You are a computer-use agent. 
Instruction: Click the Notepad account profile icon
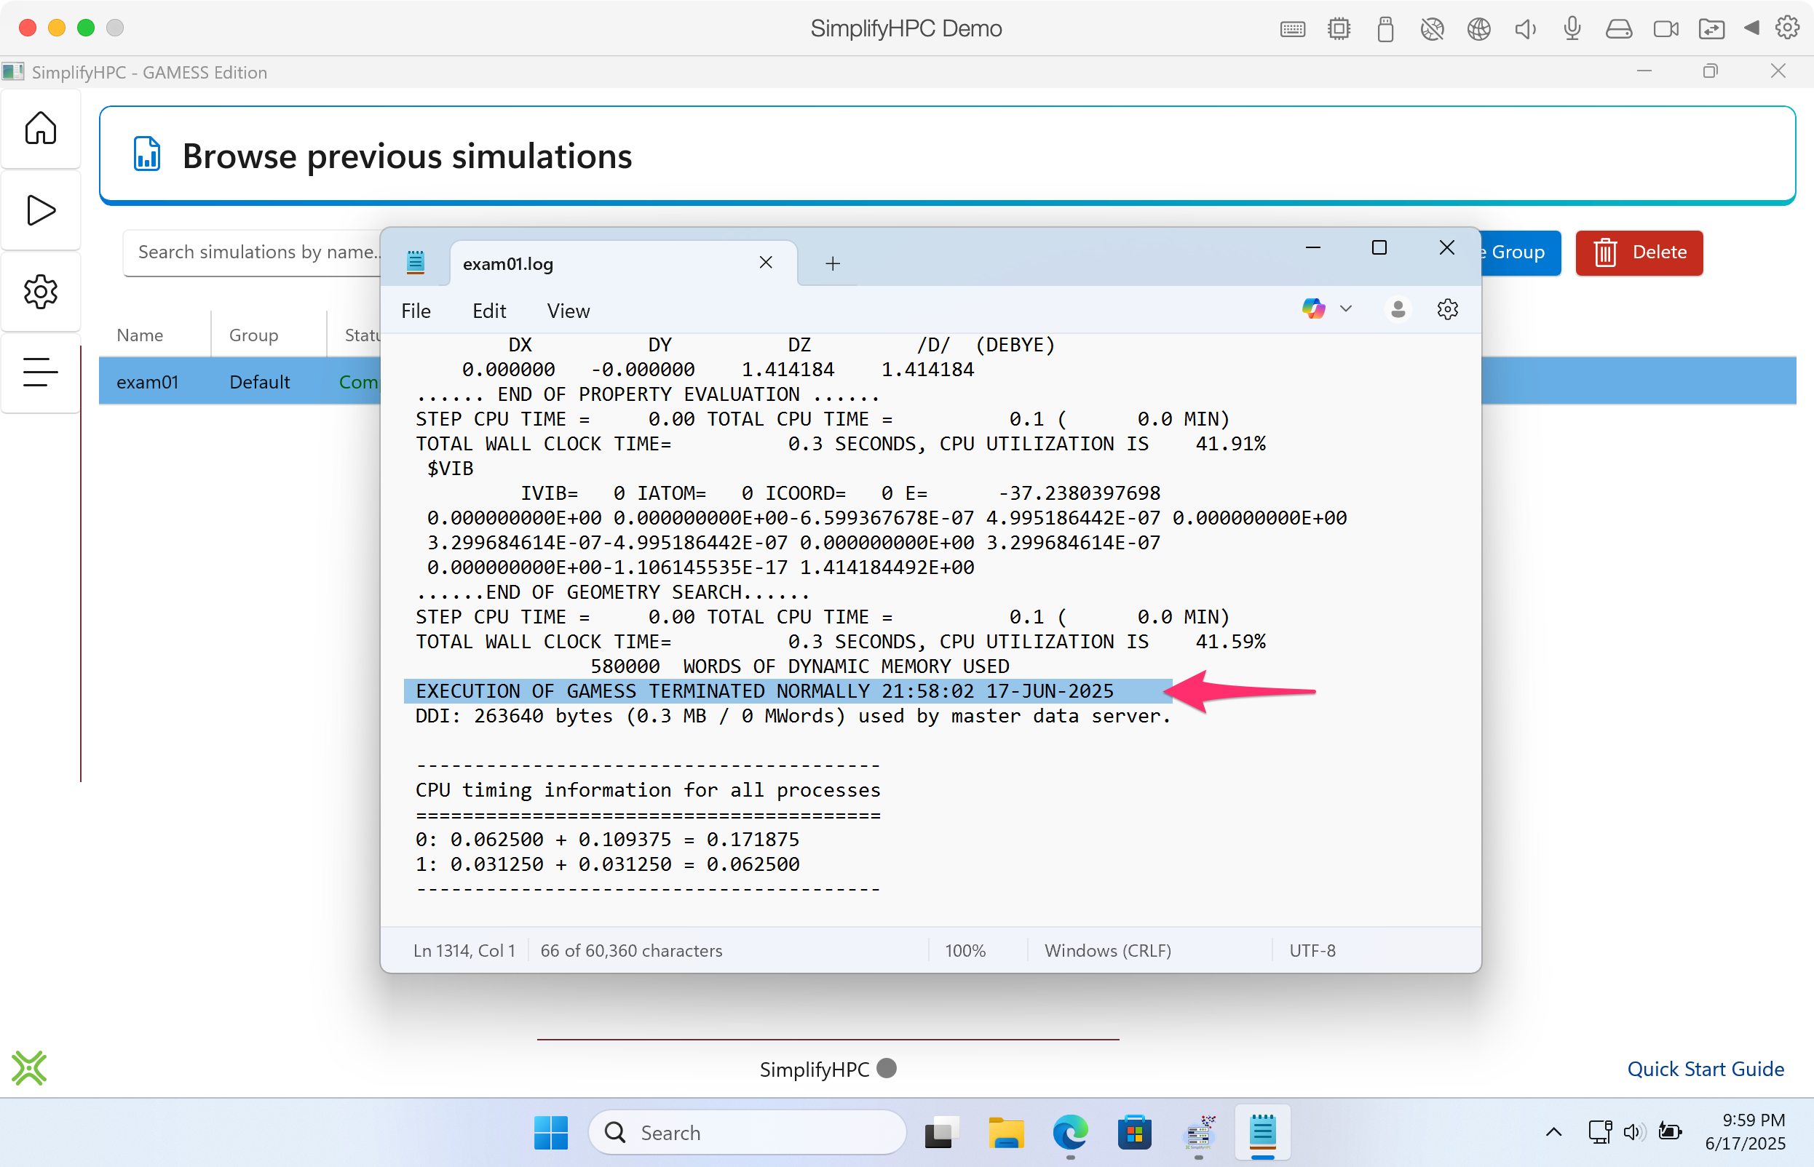[1398, 309]
